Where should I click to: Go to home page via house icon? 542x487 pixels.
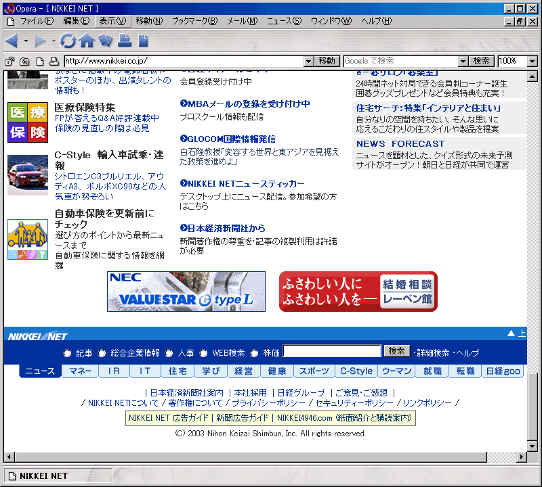pos(87,41)
